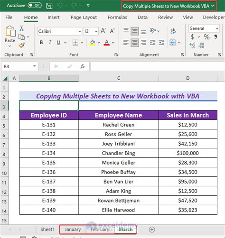The width and height of the screenshot is (225, 238).
Task: Toggle Middle Align button
Action: tap(135, 31)
